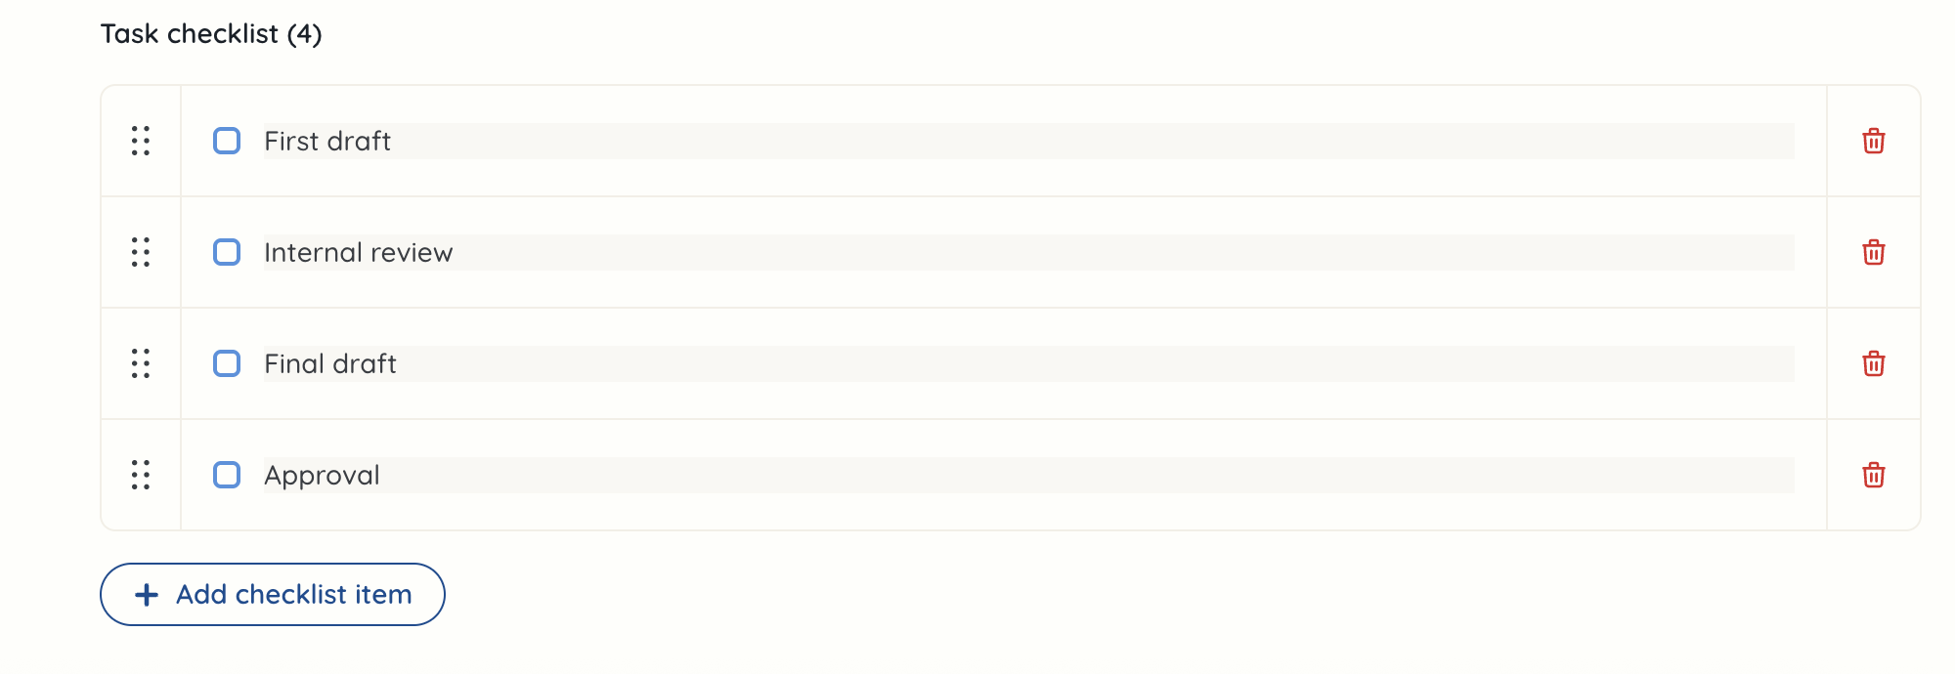Click the drag handle beside First draft

click(141, 141)
